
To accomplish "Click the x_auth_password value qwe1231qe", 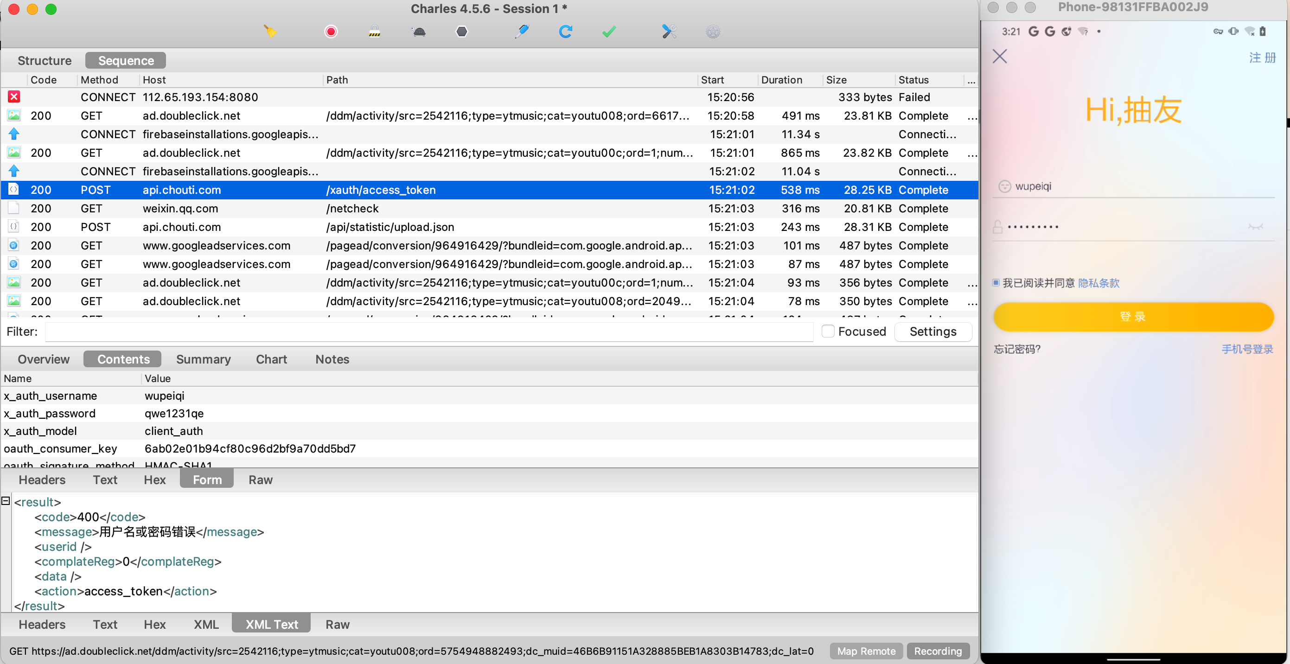I will coord(174,413).
